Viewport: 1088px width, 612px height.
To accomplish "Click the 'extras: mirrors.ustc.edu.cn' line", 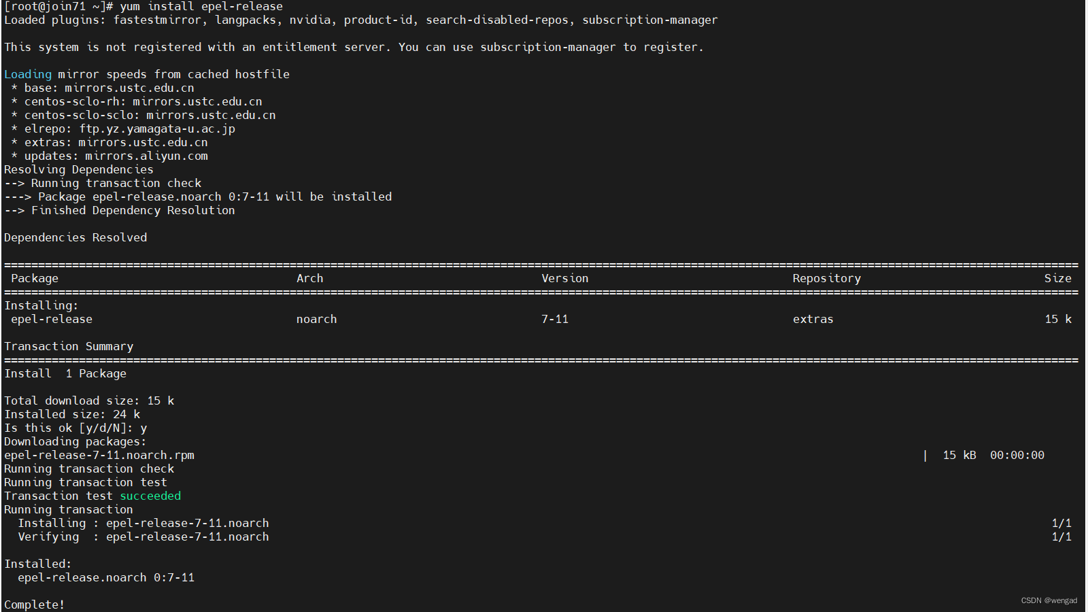I will [x=109, y=143].
